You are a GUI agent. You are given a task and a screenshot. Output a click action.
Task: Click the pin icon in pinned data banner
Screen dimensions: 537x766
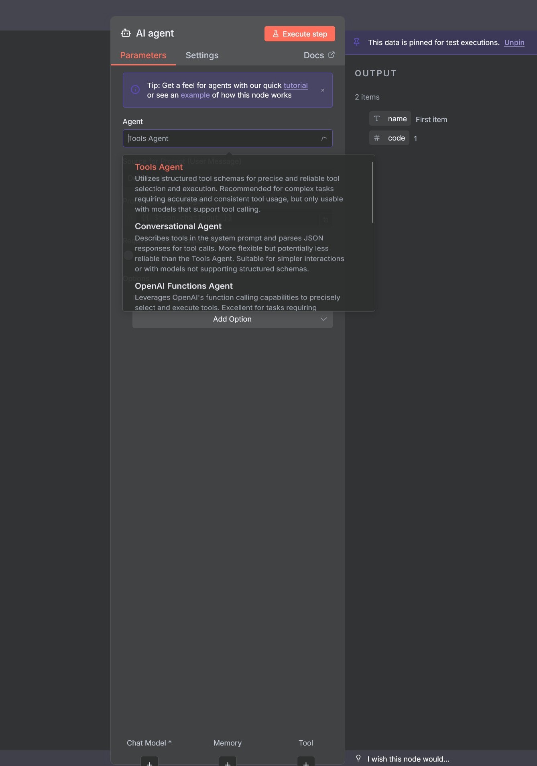tap(356, 42)
